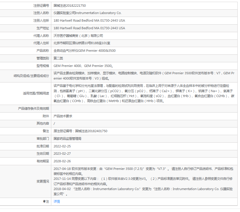Click the 代理人名称 label

(x=41, y=36)
